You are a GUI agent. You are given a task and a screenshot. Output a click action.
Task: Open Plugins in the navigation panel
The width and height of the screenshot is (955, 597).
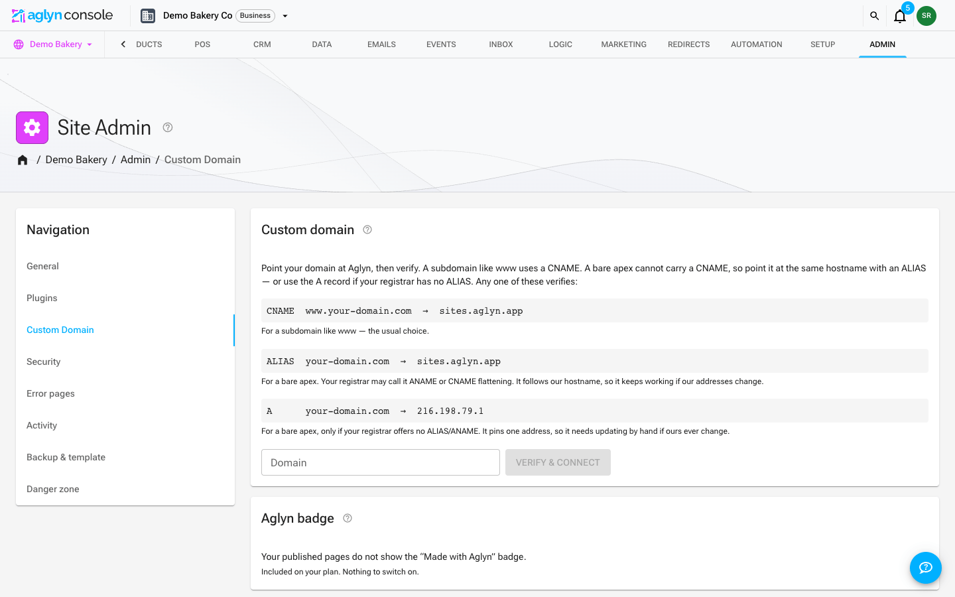coord(125,298)
